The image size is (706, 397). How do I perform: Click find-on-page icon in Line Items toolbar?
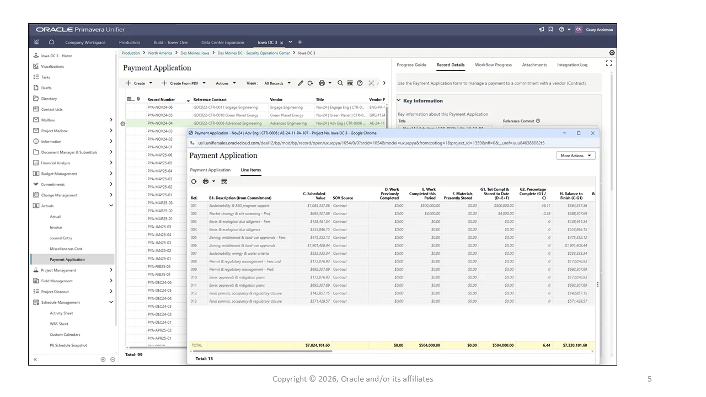[x=224, y=181]
